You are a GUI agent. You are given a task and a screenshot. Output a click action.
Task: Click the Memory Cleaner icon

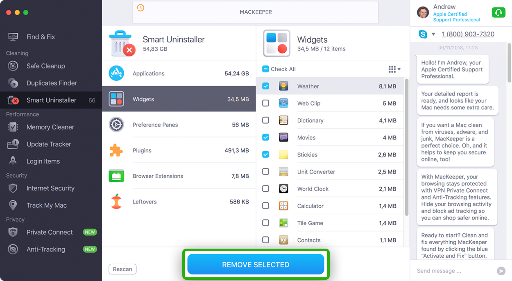tap(13, 127)
